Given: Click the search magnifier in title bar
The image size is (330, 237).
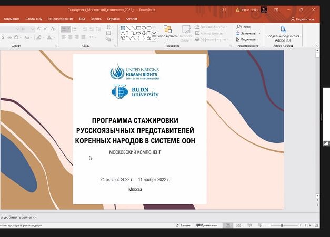Looking at the screenshot, I should (x=224, y=9).
